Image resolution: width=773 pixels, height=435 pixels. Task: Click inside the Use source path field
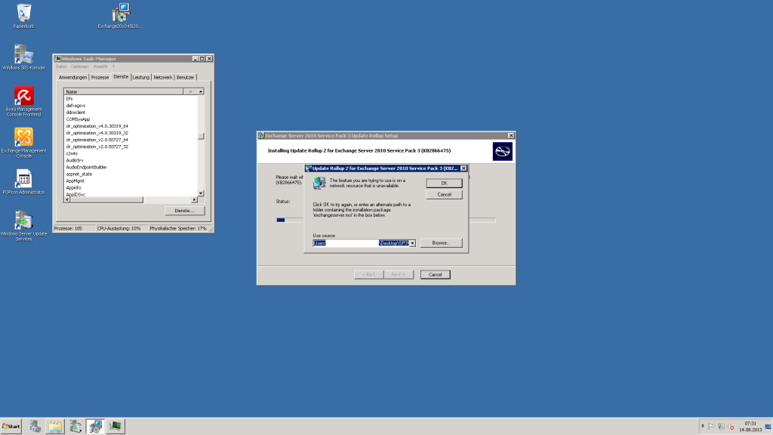pyautogui.click(x=361, y=243)
